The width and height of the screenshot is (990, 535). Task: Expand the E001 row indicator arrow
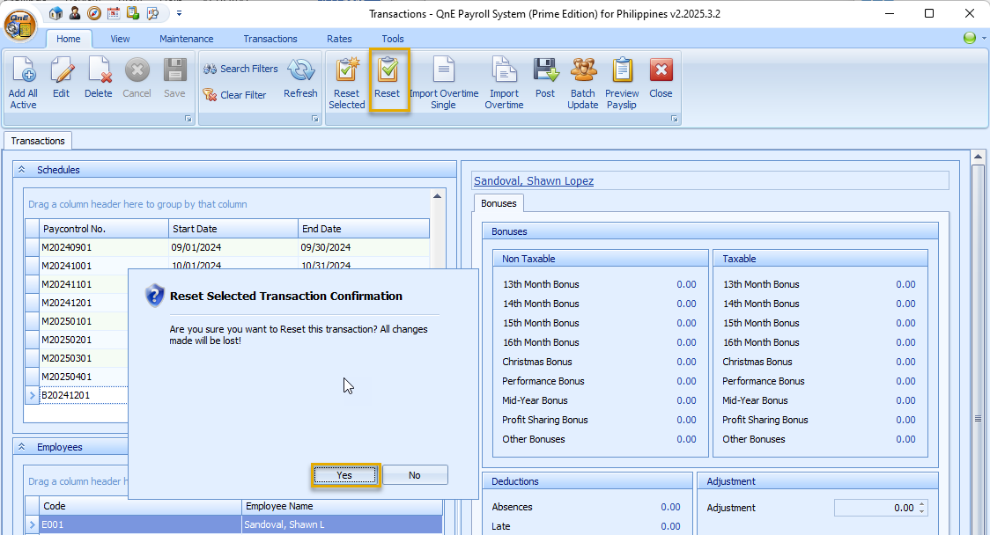click(x=33, y=524)
